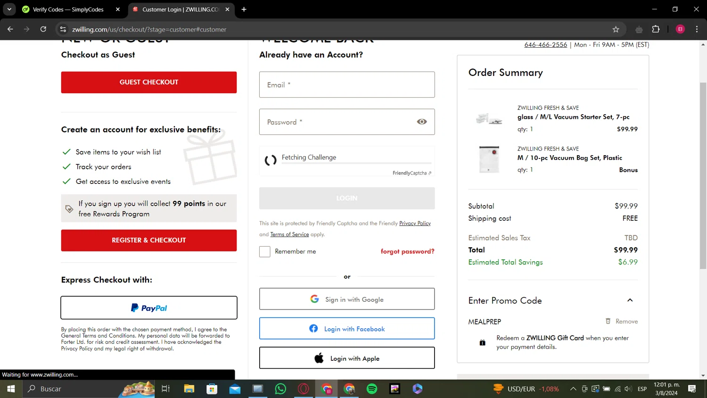
Task: Switch to the Verify Codes SimplyCodes tab
Action: click(68, 9)
